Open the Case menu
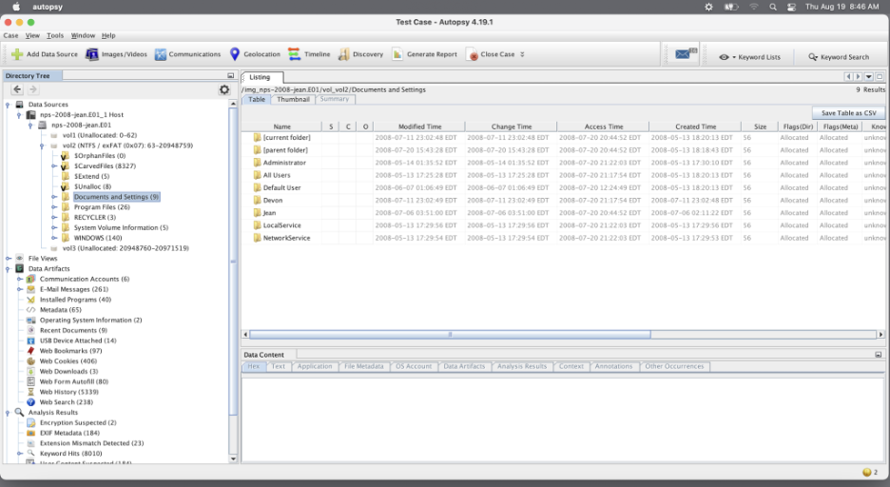 pos(10,35)
